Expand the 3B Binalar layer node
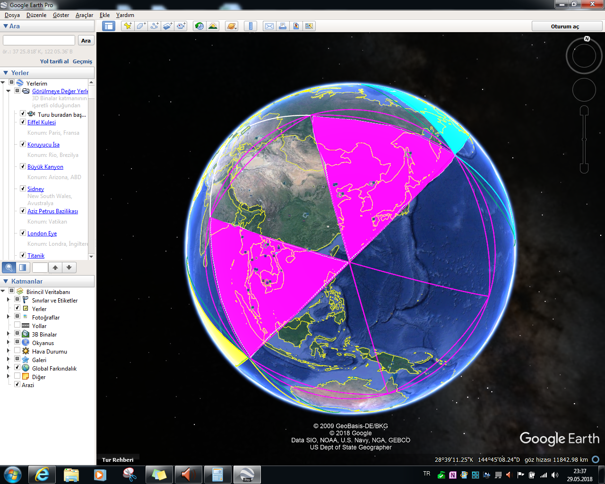This screenshot has height=484, width=605. point(8,334)
